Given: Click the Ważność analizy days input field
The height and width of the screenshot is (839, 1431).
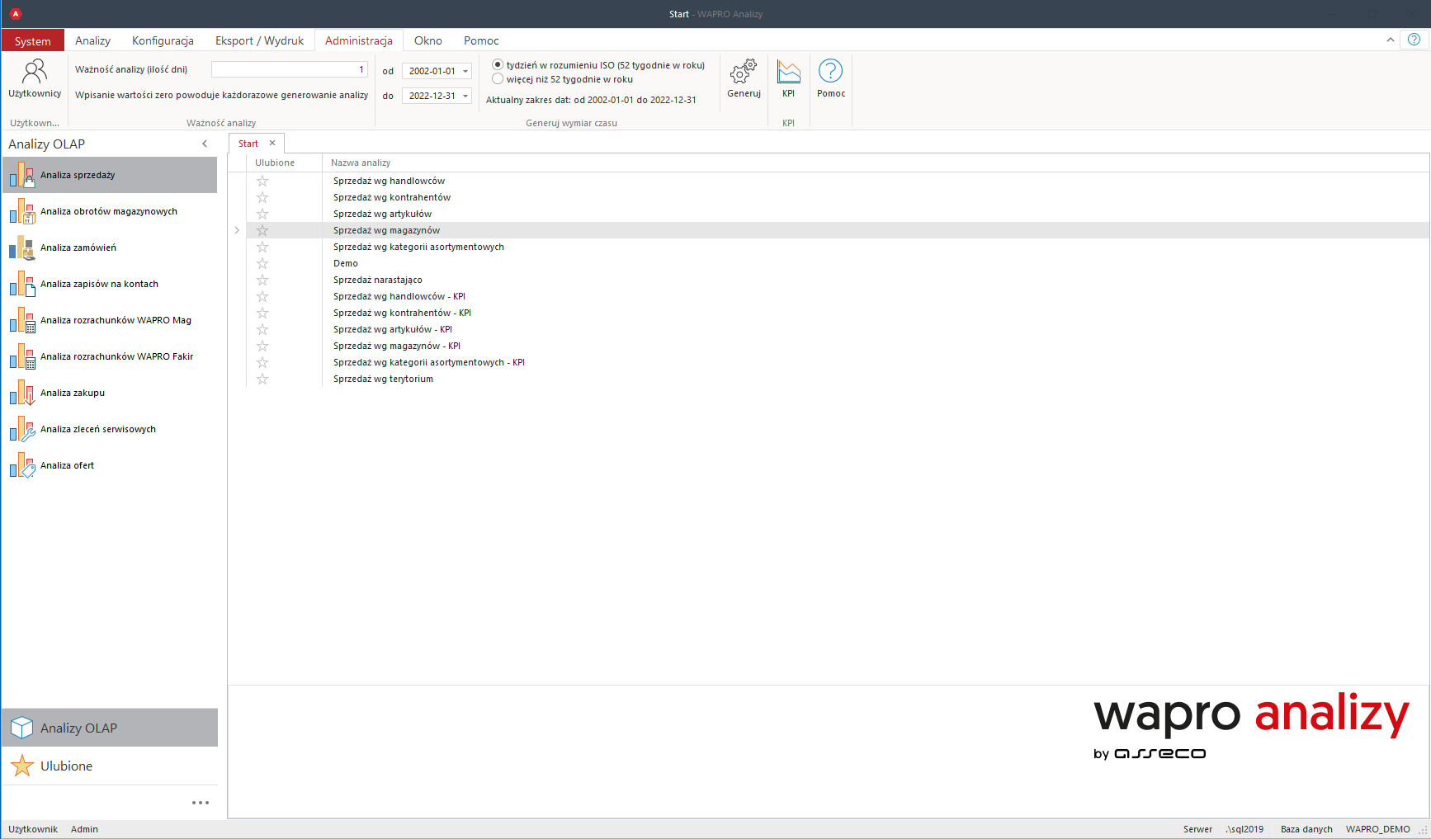Looking at the screenshot, I should tap(290, 69).
